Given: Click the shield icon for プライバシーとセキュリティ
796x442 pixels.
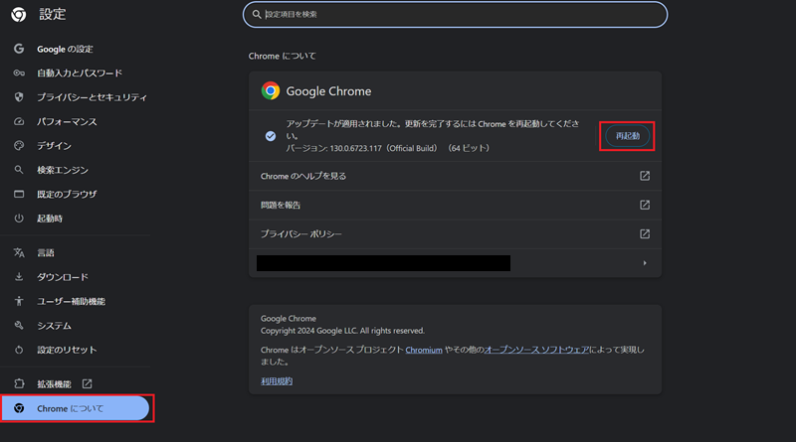Looking at the screenshot, I should (x=19, y=96).
